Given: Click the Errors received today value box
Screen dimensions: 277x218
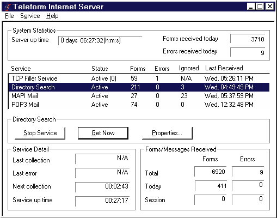Looking at the screenshot, I should tap(248, 52).
